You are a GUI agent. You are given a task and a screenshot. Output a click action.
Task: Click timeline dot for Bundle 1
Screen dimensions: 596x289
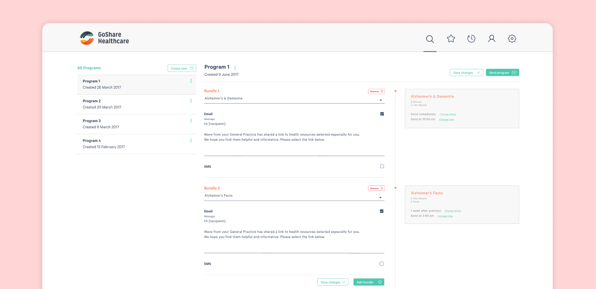[395, 91]
